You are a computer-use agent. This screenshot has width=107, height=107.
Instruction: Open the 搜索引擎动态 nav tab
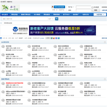(x=26, y=15)
